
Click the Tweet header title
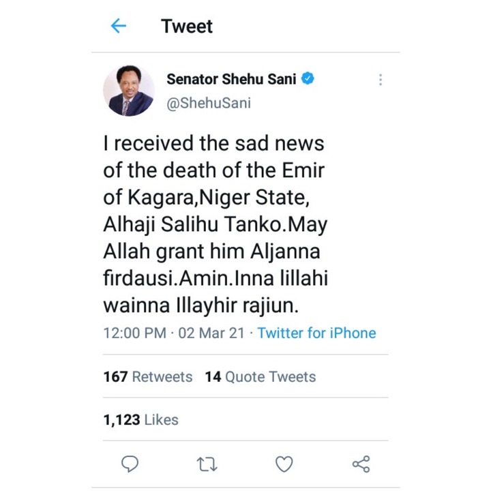[187, 26]
